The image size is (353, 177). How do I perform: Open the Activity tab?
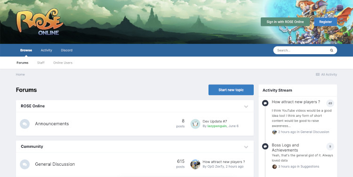click(x=47, y=50)
